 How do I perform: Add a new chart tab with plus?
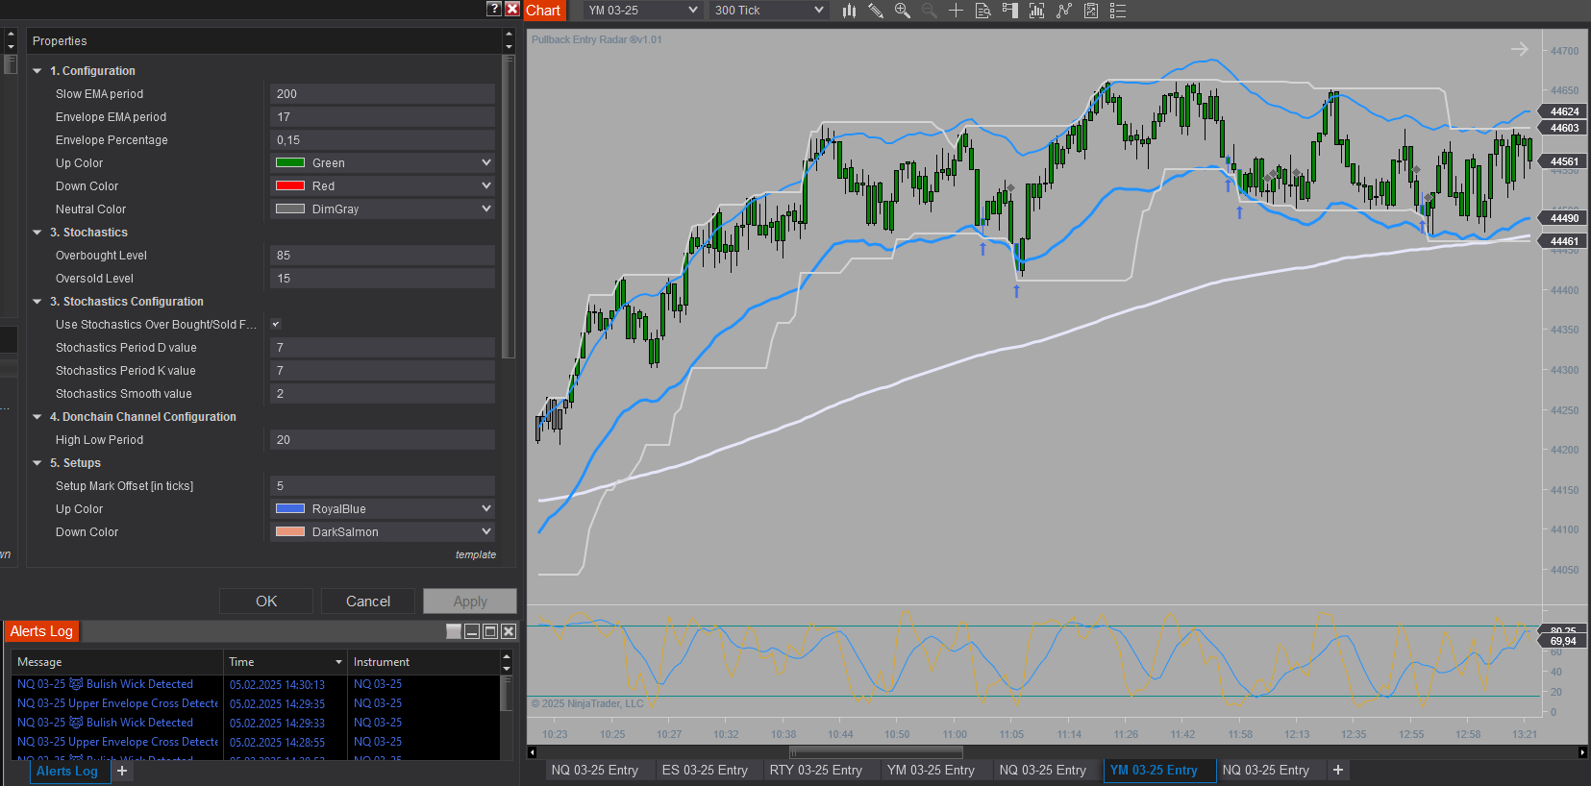pyautogui.click(x=1338, y=770)
